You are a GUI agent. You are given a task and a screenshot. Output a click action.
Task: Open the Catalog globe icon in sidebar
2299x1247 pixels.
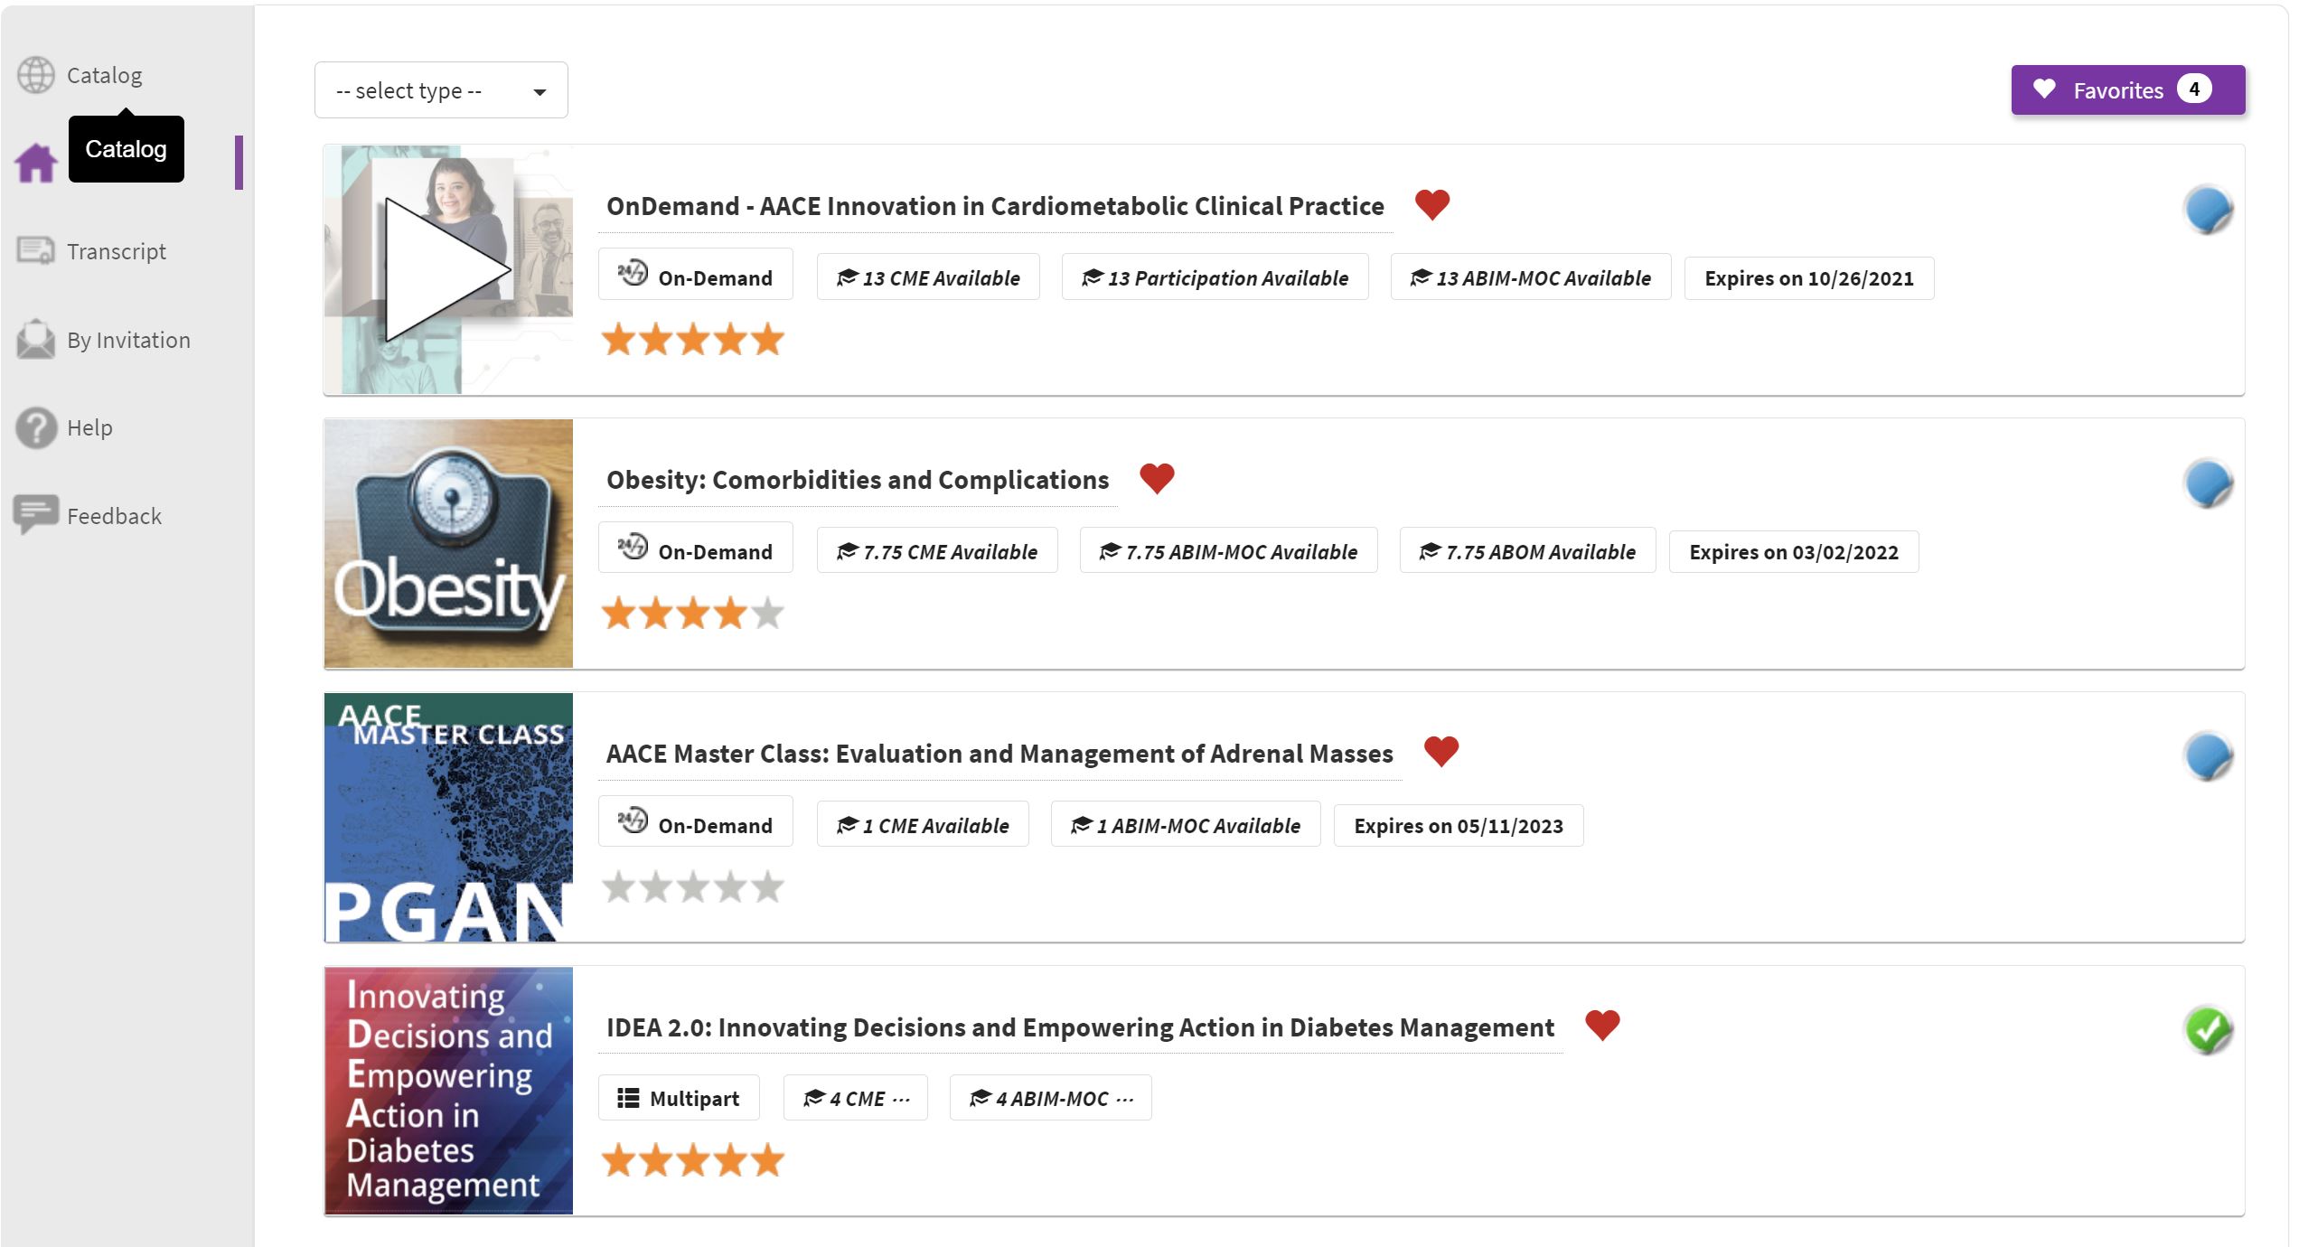[x=36, y=75]
